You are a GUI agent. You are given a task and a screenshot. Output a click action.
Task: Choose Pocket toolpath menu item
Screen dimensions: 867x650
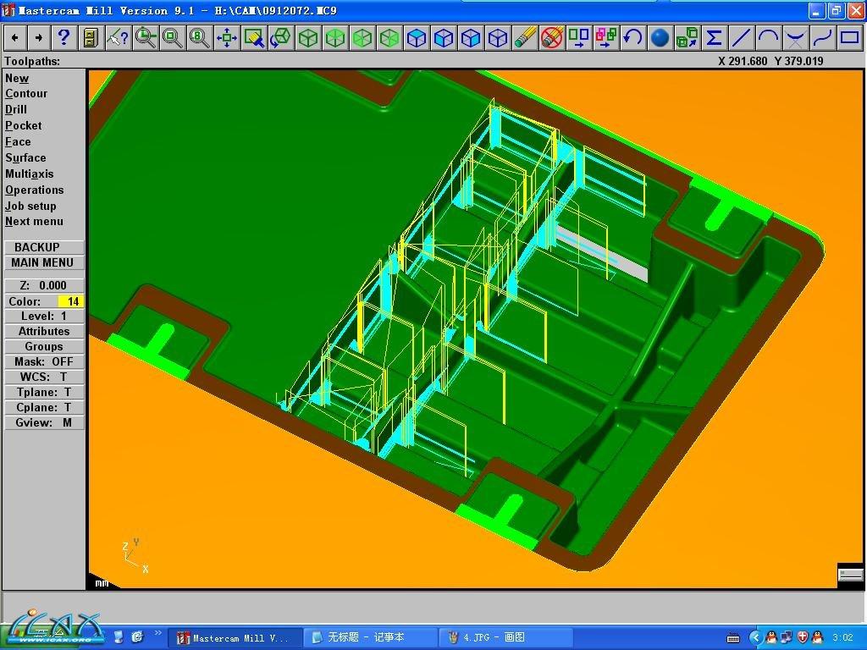coord(23,126)
